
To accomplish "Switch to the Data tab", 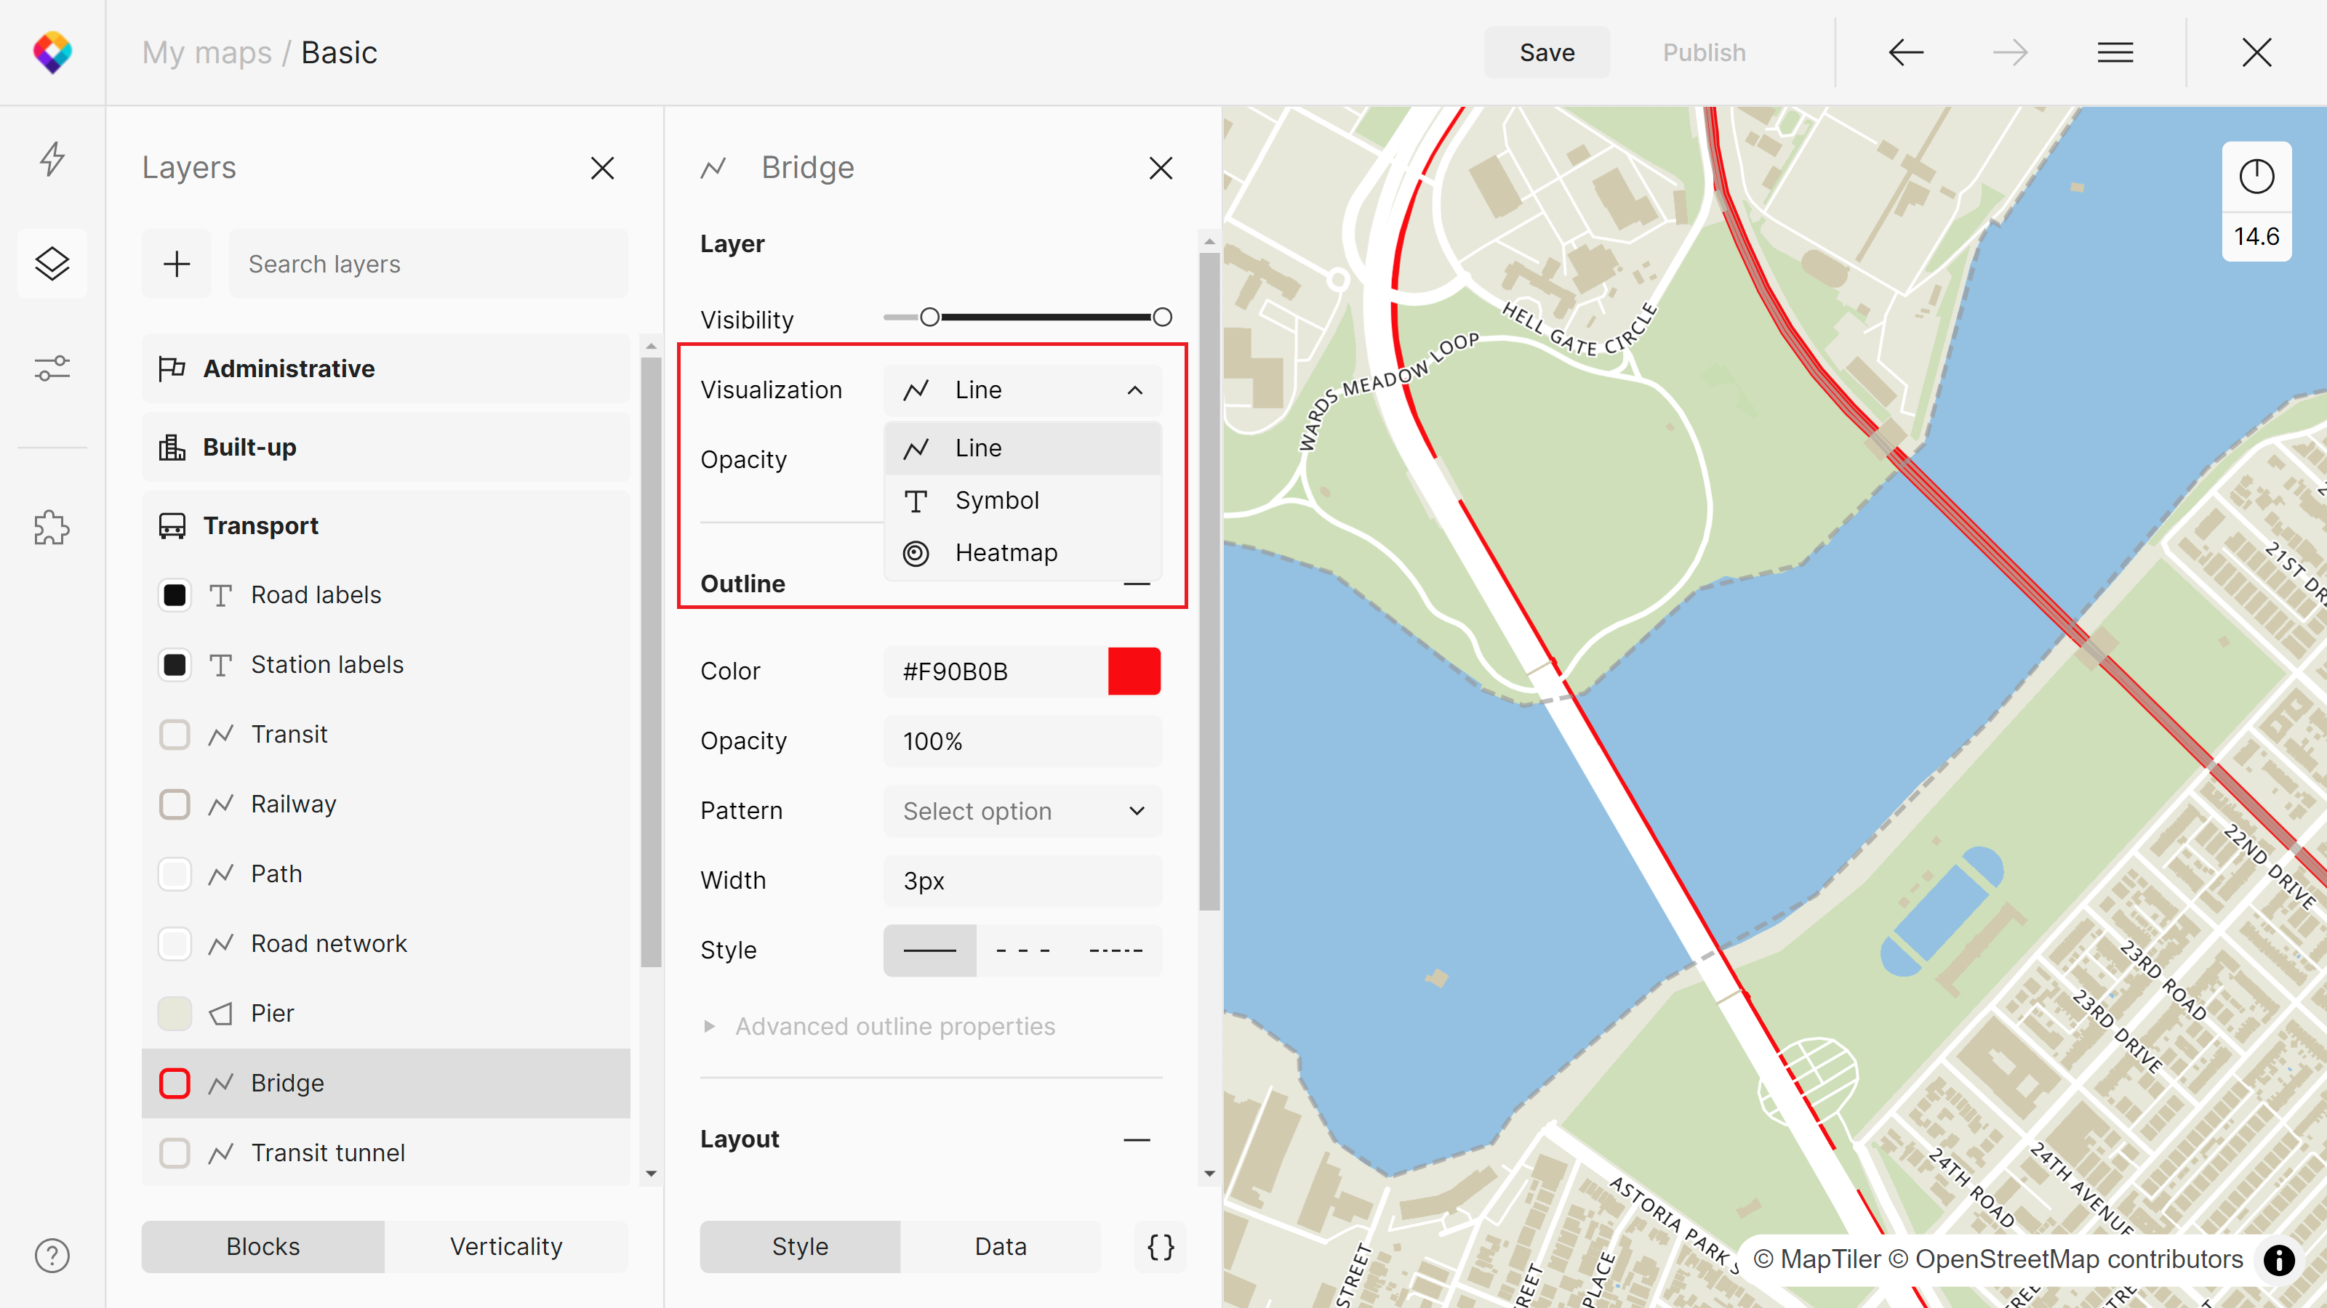I will click(1000, 1247).
